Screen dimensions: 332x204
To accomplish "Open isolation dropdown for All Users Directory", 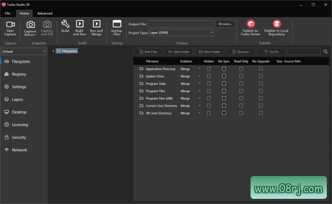I will 199,113.
